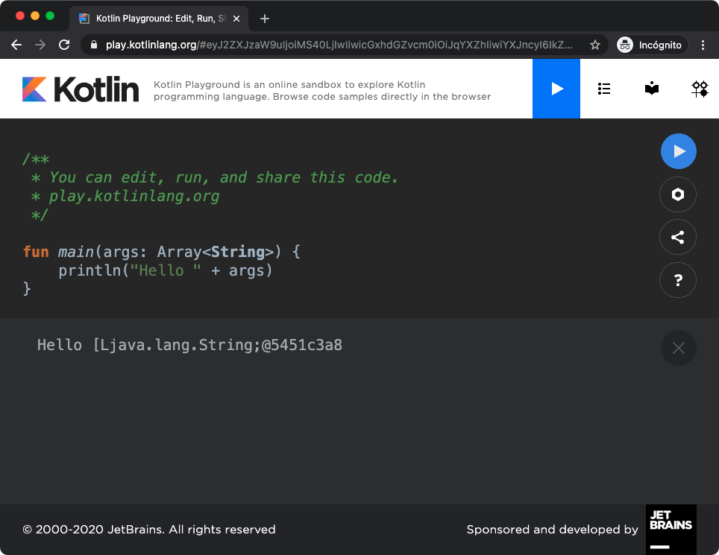This screenshot has width=719, height=555.
Task: Run the code with the blue play button
Action: [678, 150]
